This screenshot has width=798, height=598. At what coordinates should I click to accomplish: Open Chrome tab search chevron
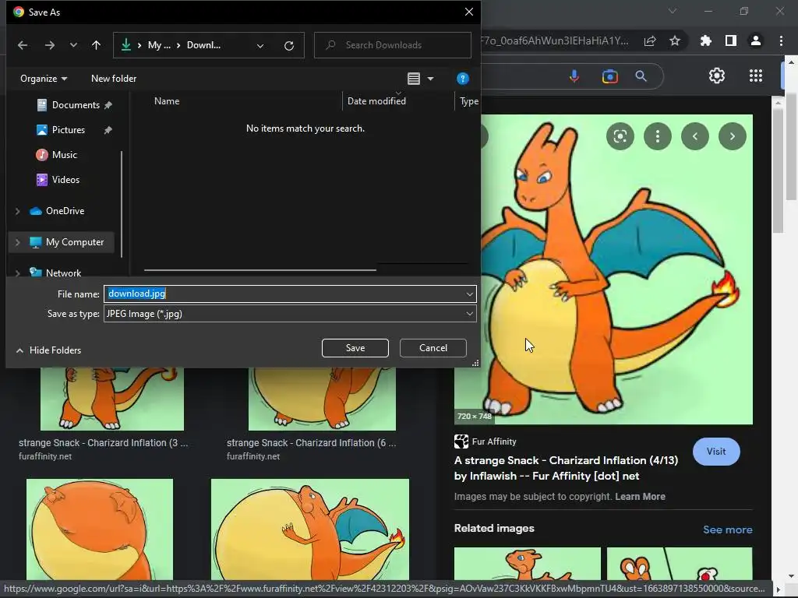click(x=673, y=11)
